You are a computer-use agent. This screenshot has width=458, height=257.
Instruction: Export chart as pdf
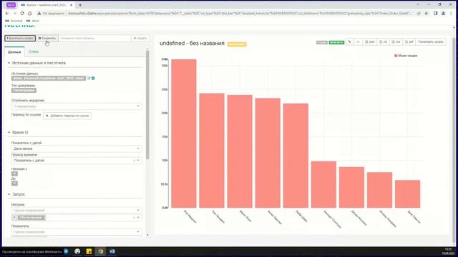click(x=409, y=42)
